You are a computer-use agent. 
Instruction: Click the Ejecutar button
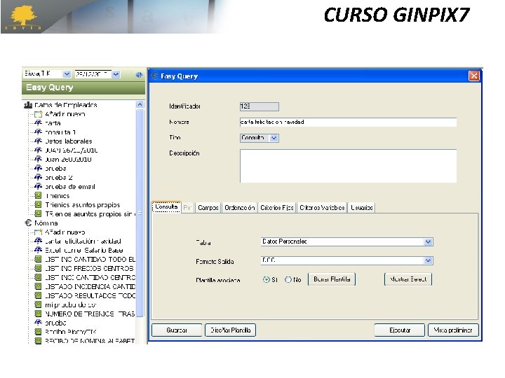[x=399, y=330]
